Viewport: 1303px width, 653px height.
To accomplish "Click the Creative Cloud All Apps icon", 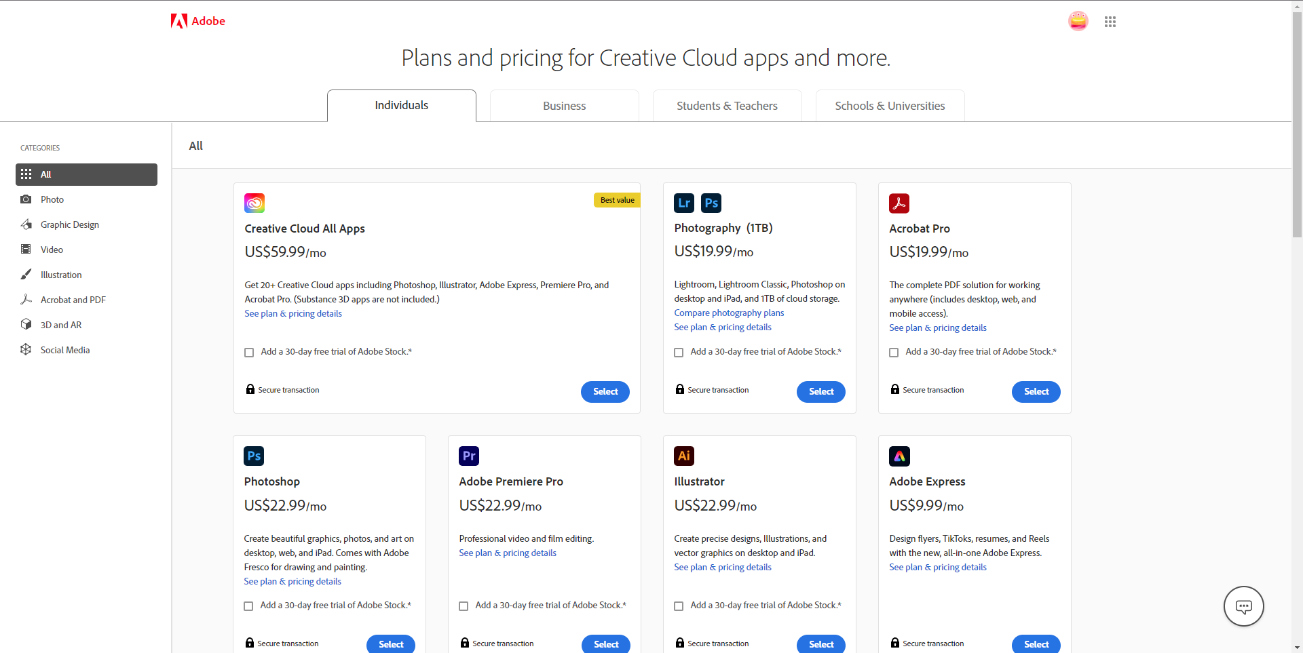I will (254, 203).
